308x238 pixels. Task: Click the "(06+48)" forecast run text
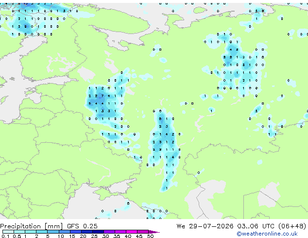point(292,226)
